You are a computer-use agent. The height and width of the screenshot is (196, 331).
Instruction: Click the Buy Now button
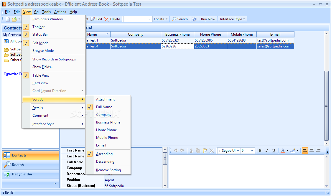pos(208,19)
